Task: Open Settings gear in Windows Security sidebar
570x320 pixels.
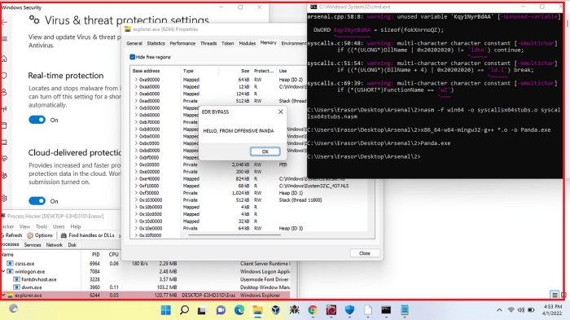Action: coord(4,198)
